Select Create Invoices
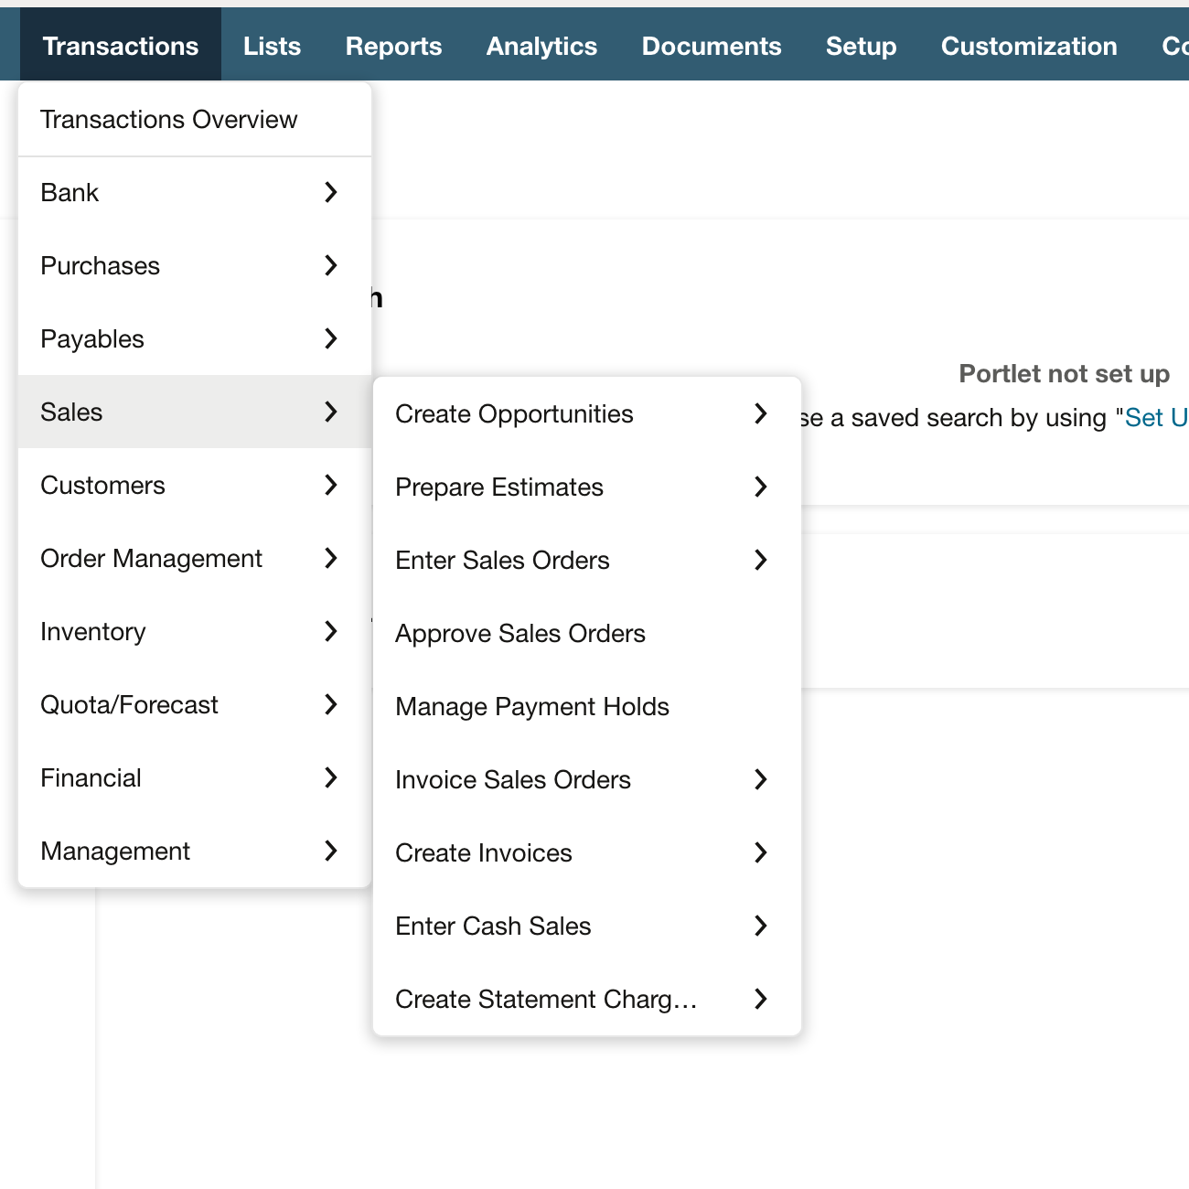This screenshot has height=1189, width=1189. pos(587,852)
